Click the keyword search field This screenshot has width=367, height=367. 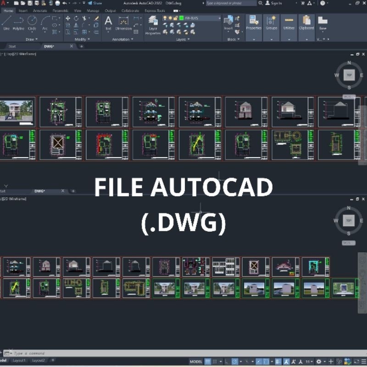[231, 3]
